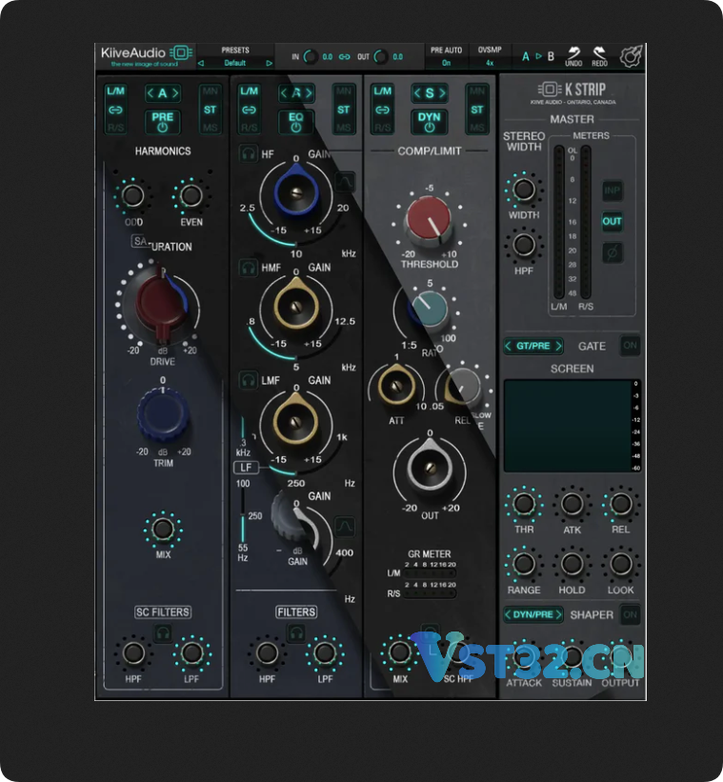Click the ODD harmonics knob
Image resolution: width=723 pixels, height=782 pixels.
tap(132, 195)
